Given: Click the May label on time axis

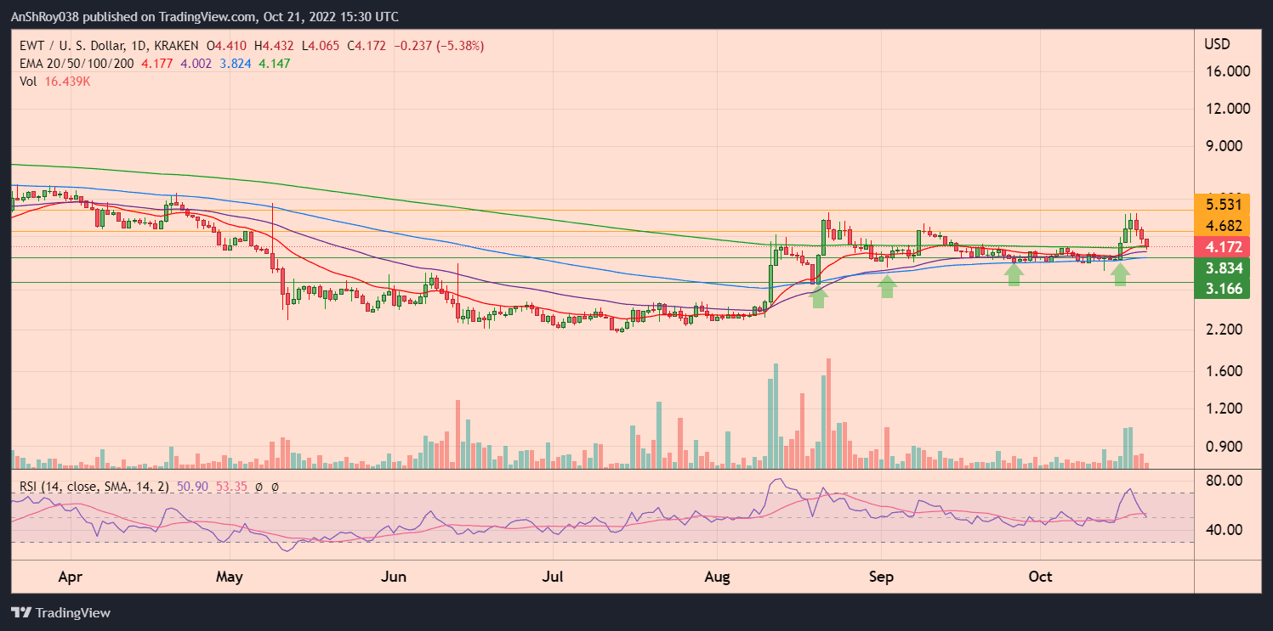Looking at the screenshot, I should [x=230, y=577].
